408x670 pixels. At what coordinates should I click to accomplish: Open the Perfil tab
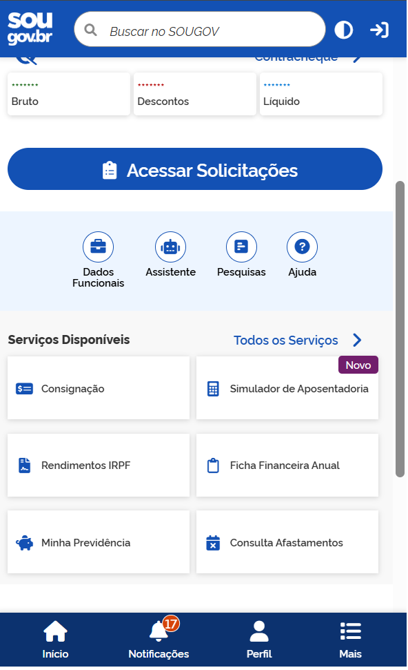click(260, 640)
